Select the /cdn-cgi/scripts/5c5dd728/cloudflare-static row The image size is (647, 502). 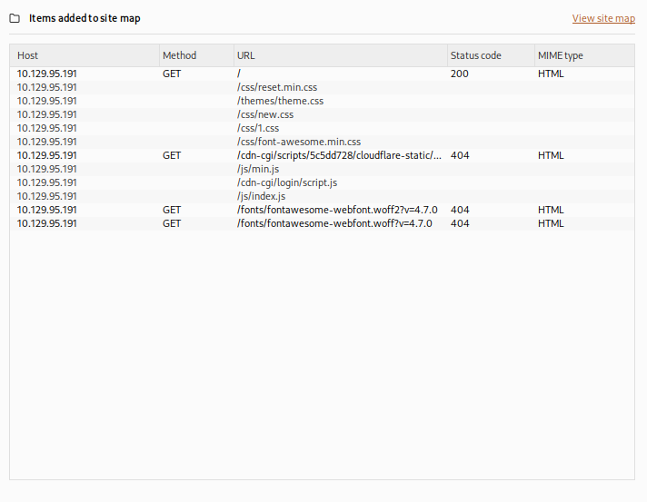(322, 155)
